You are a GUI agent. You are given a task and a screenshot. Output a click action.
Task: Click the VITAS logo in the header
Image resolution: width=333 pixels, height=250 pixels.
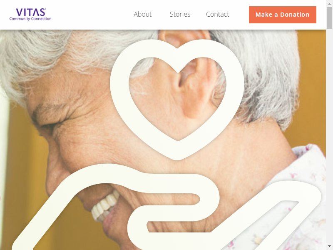pyautogui.click(x=30, y=12)
